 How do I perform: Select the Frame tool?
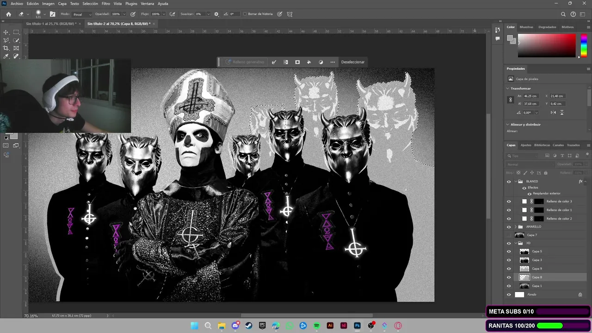point(16,48)
